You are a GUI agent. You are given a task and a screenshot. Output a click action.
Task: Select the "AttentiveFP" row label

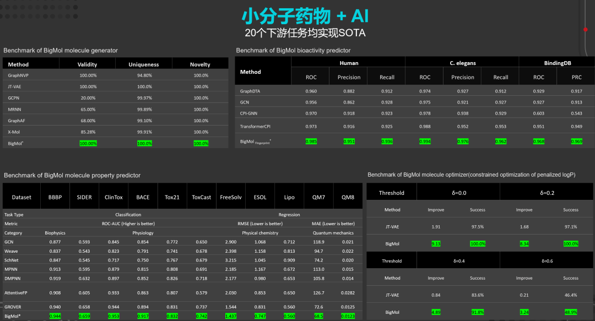point(16,293)
